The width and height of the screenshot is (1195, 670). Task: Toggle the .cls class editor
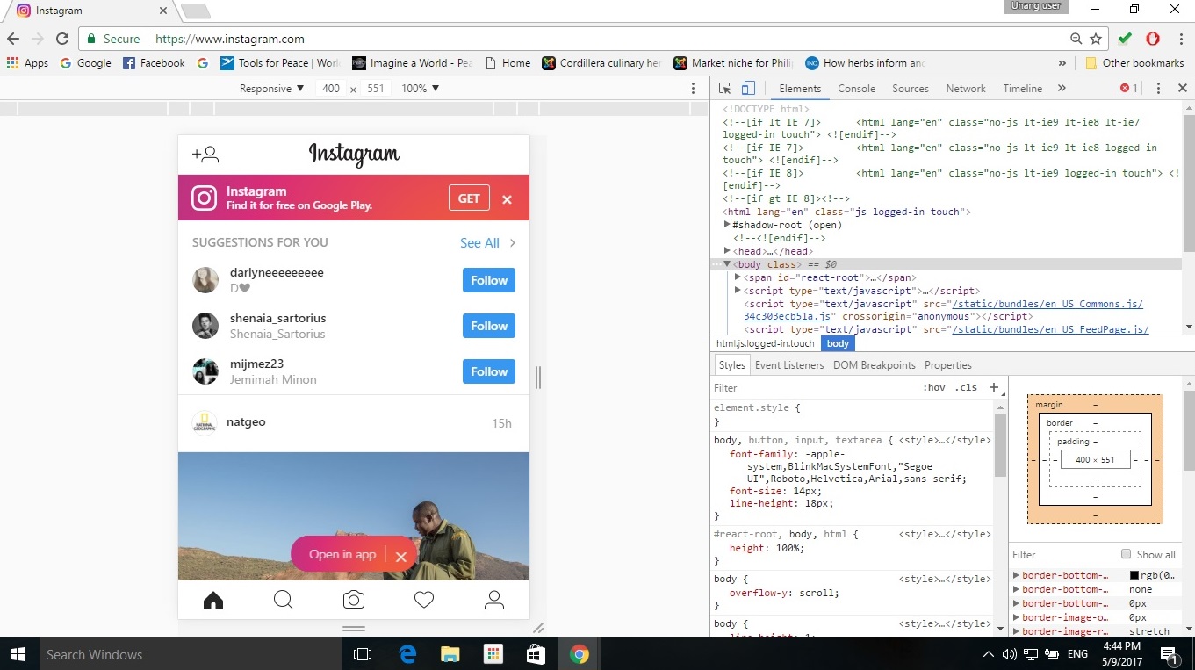pyautogui.click(x=966, y=387)
